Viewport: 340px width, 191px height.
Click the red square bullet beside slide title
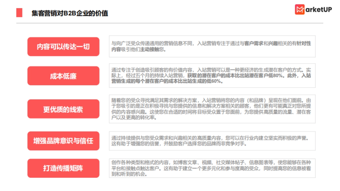19,12
